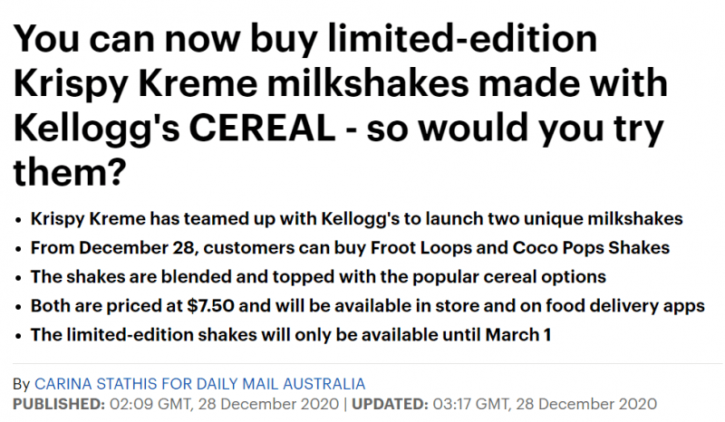Select bullet about teaming up with Kellogg's
This screenshot has width=725, height=422.
[x=356, y=218]
